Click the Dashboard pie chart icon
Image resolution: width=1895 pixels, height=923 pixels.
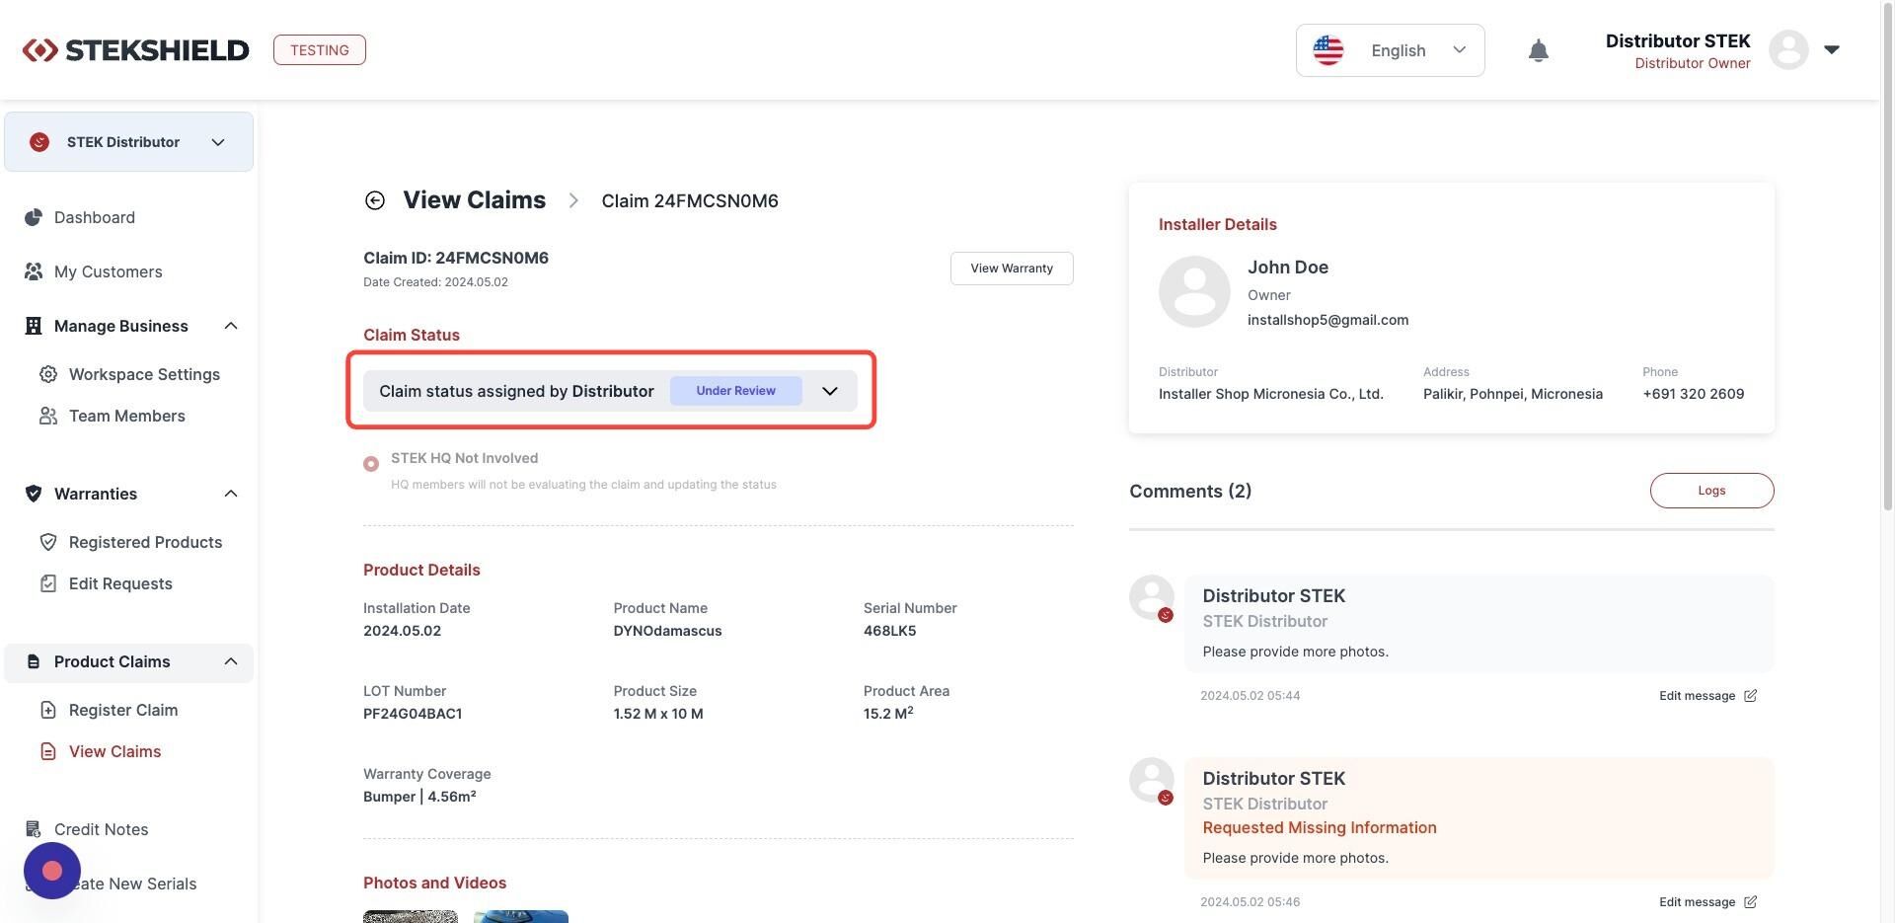click(x=34, y=217)
